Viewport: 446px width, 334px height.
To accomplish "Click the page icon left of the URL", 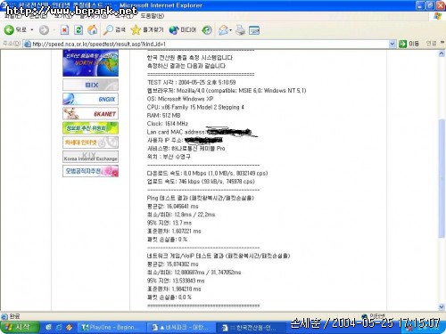I will pos(28,44).
